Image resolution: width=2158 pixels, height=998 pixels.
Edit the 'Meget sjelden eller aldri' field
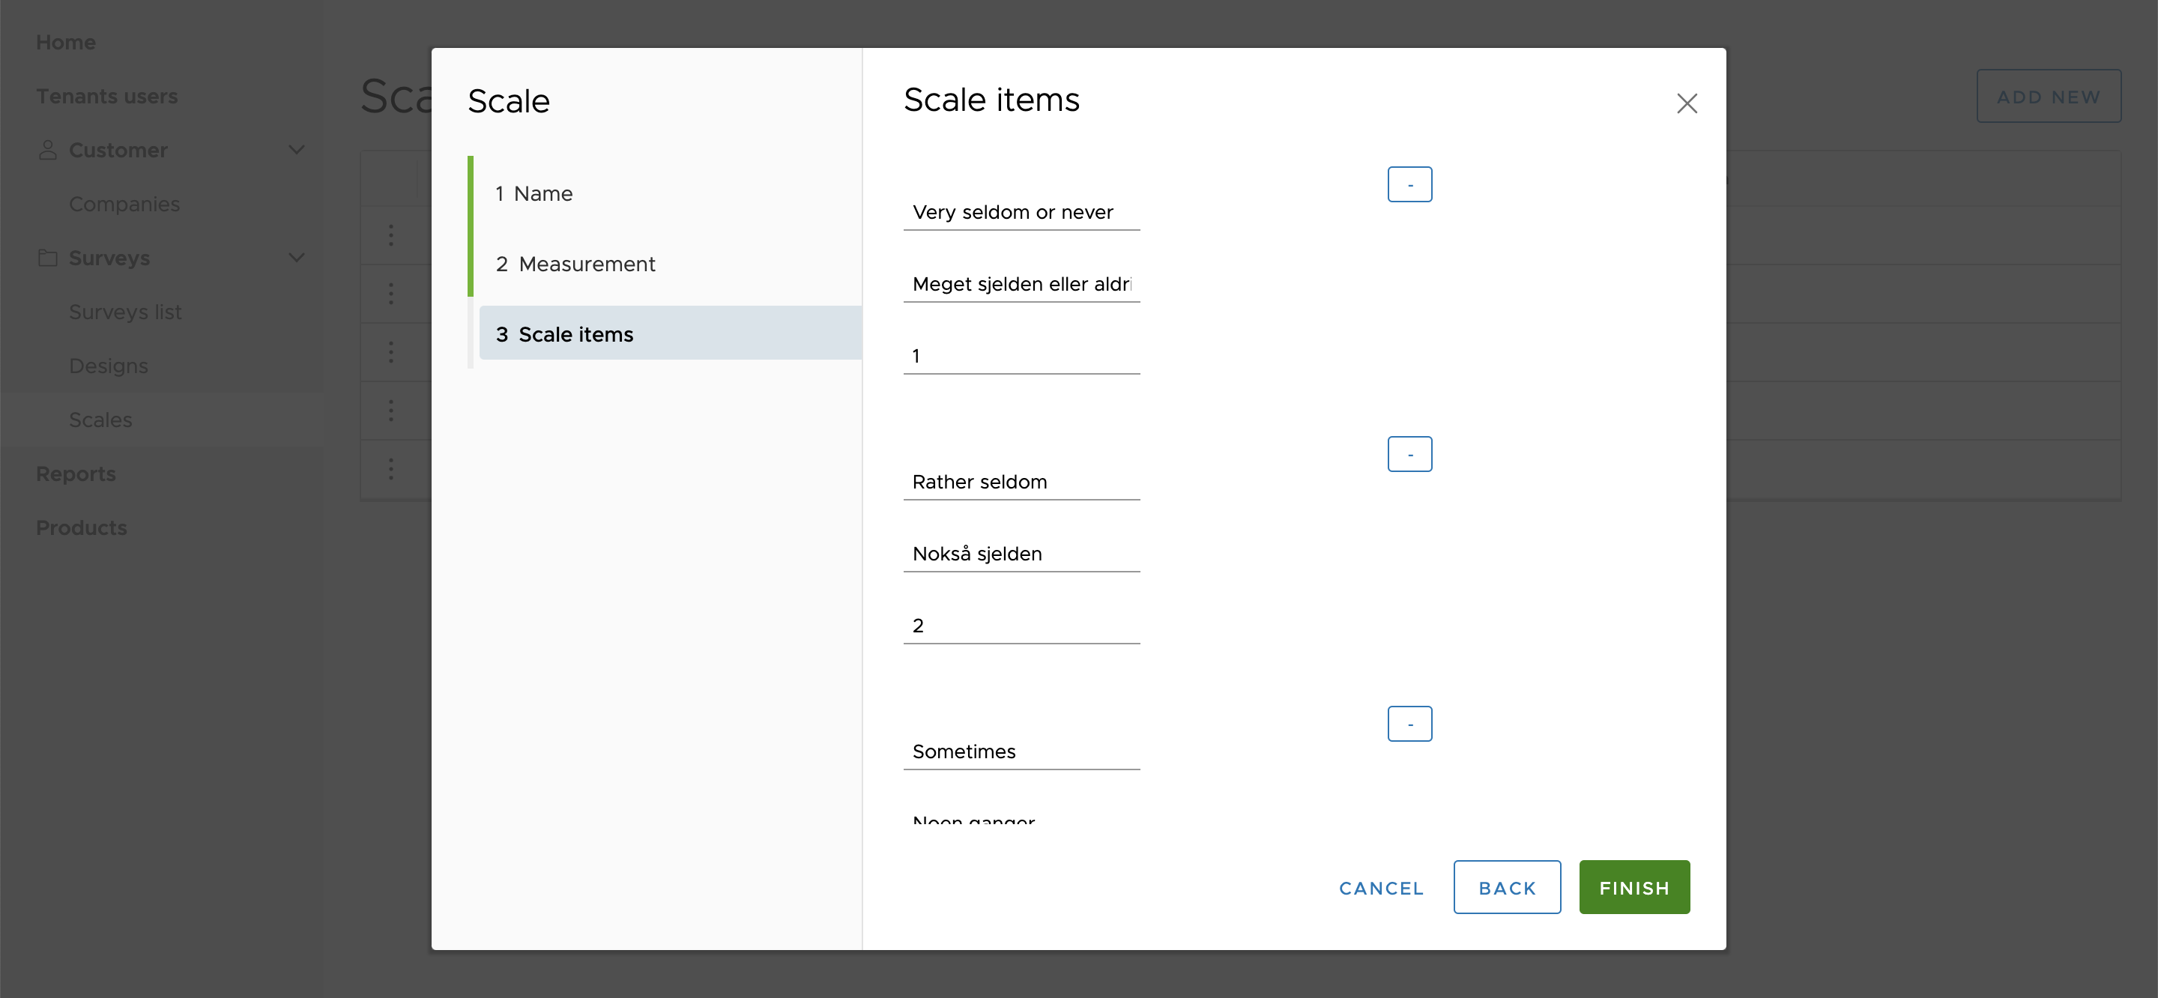[1021, 284]
